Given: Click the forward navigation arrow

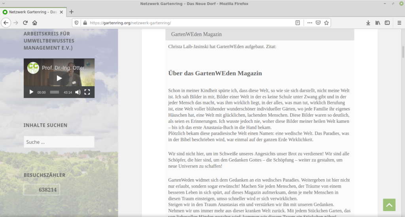Looking at the screenshot, I should (16, 23).
